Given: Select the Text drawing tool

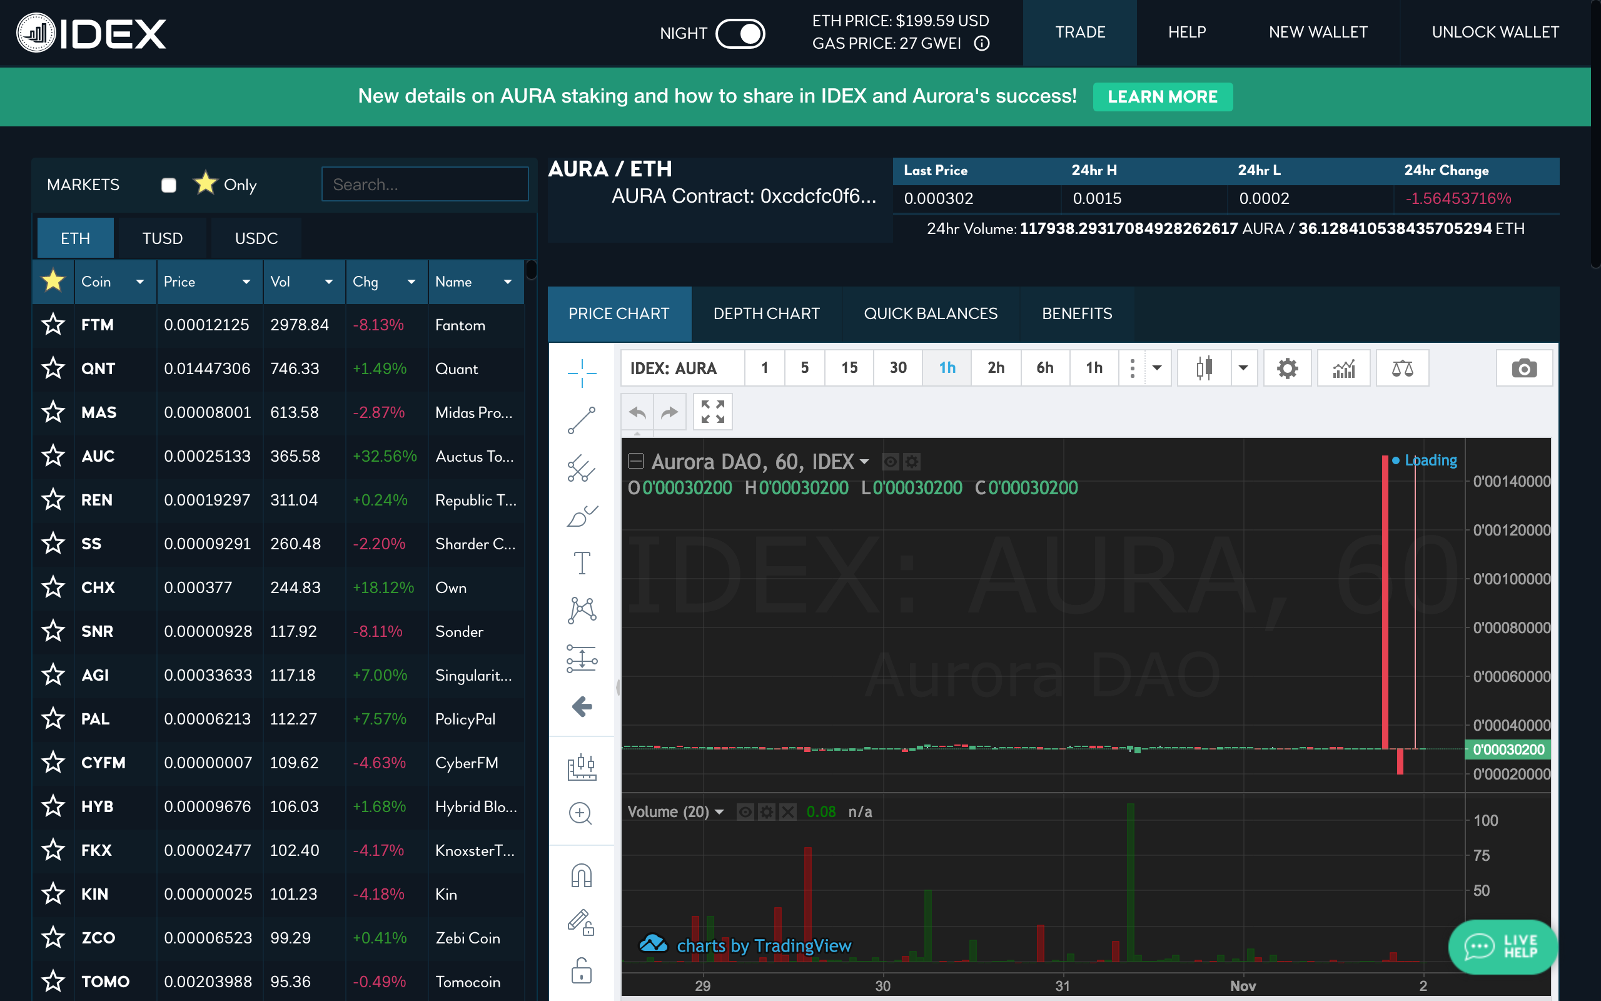Looking at the screenshot, I should 582,562.
